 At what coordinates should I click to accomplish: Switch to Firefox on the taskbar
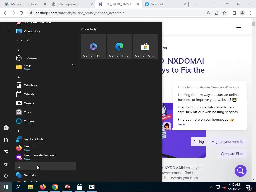click(x=43, y=187)
